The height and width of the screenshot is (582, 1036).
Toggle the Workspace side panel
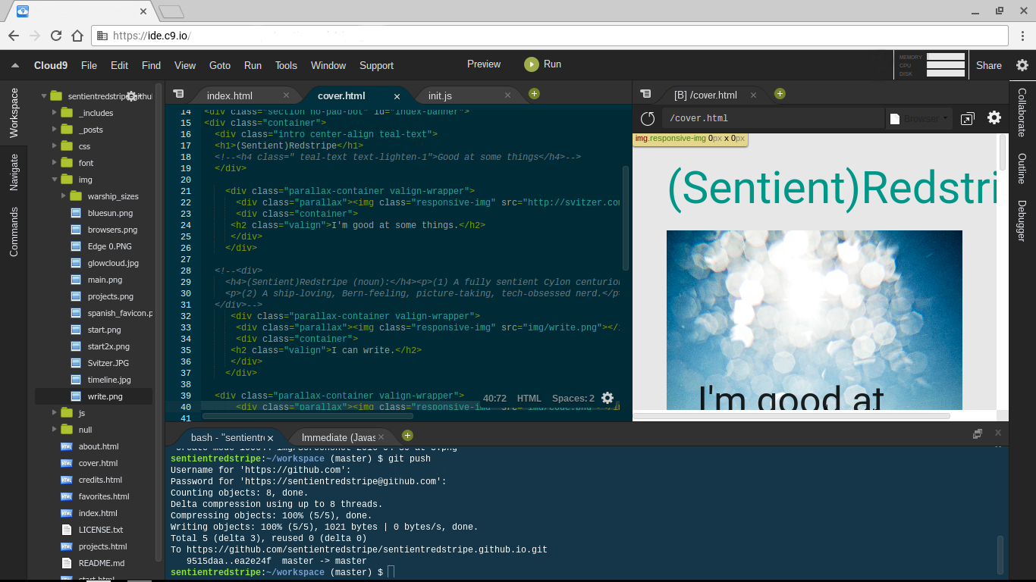(x=14, y=112)
